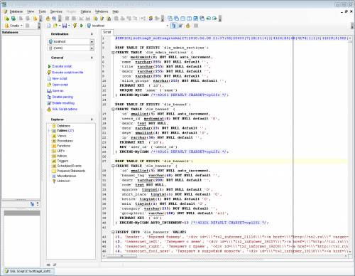Viewport: 355px width, 276px height.
Task: Toggle the result log button in the script toolbar
Action: (180, 26)
